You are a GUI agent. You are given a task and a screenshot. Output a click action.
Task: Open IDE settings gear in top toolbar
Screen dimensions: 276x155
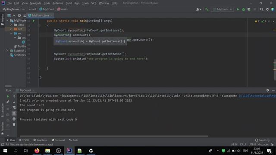pos(267,9)
